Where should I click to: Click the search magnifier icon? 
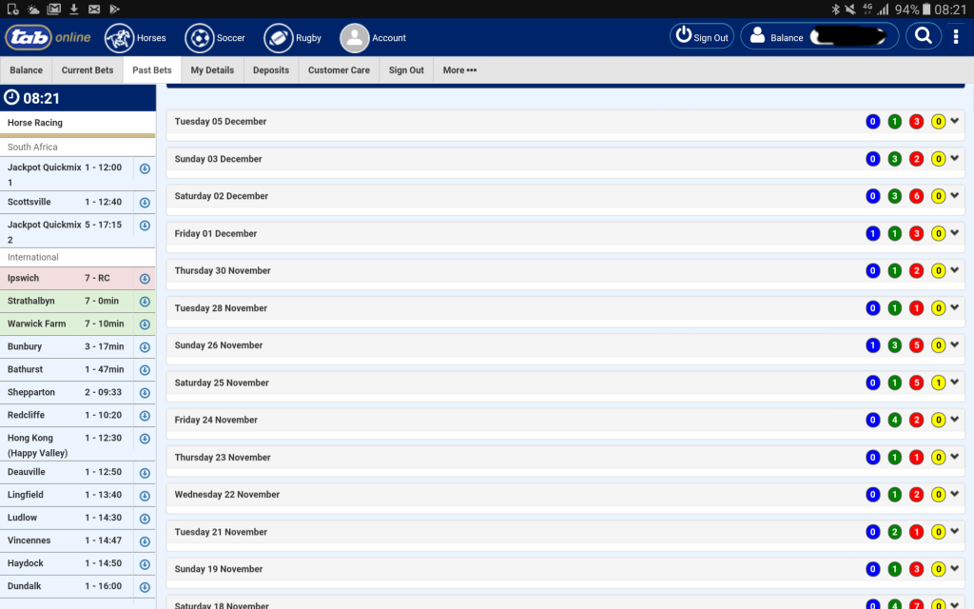[922, 37]
